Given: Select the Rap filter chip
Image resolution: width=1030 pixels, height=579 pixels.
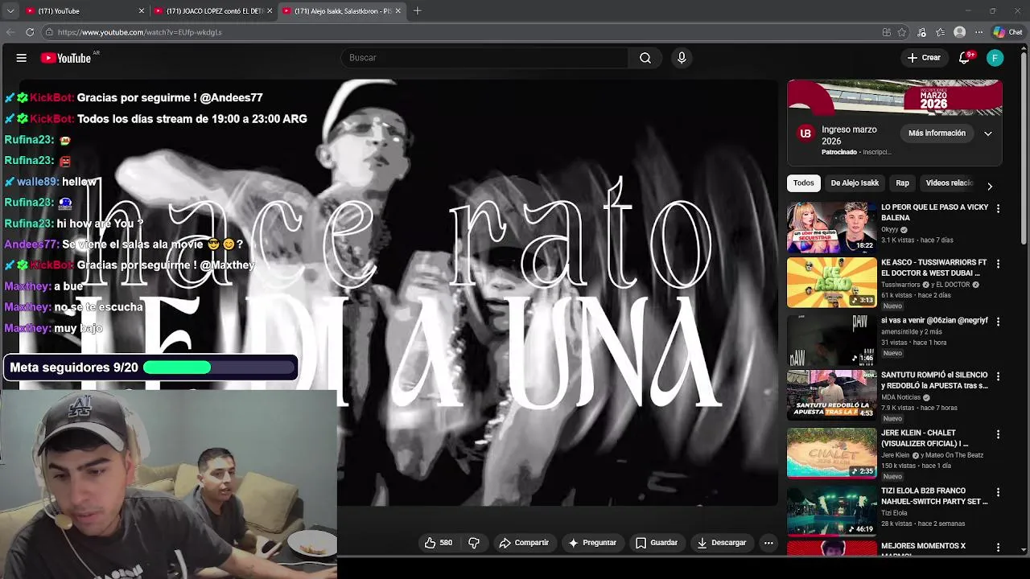Looking at the screenshot, I should pos(902,183).
